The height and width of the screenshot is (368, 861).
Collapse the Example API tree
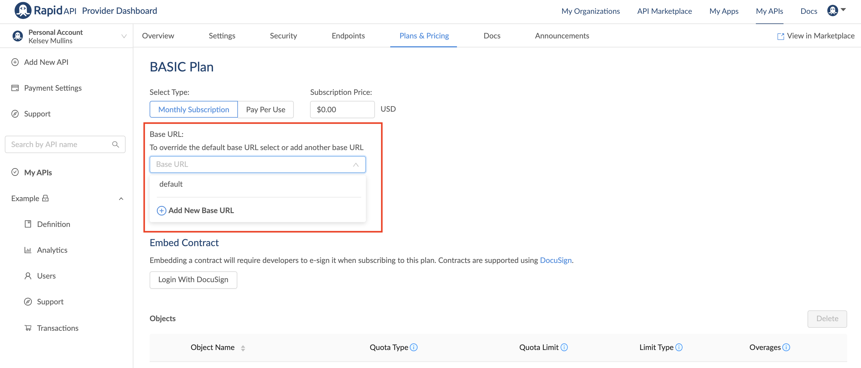pos(121,199)
